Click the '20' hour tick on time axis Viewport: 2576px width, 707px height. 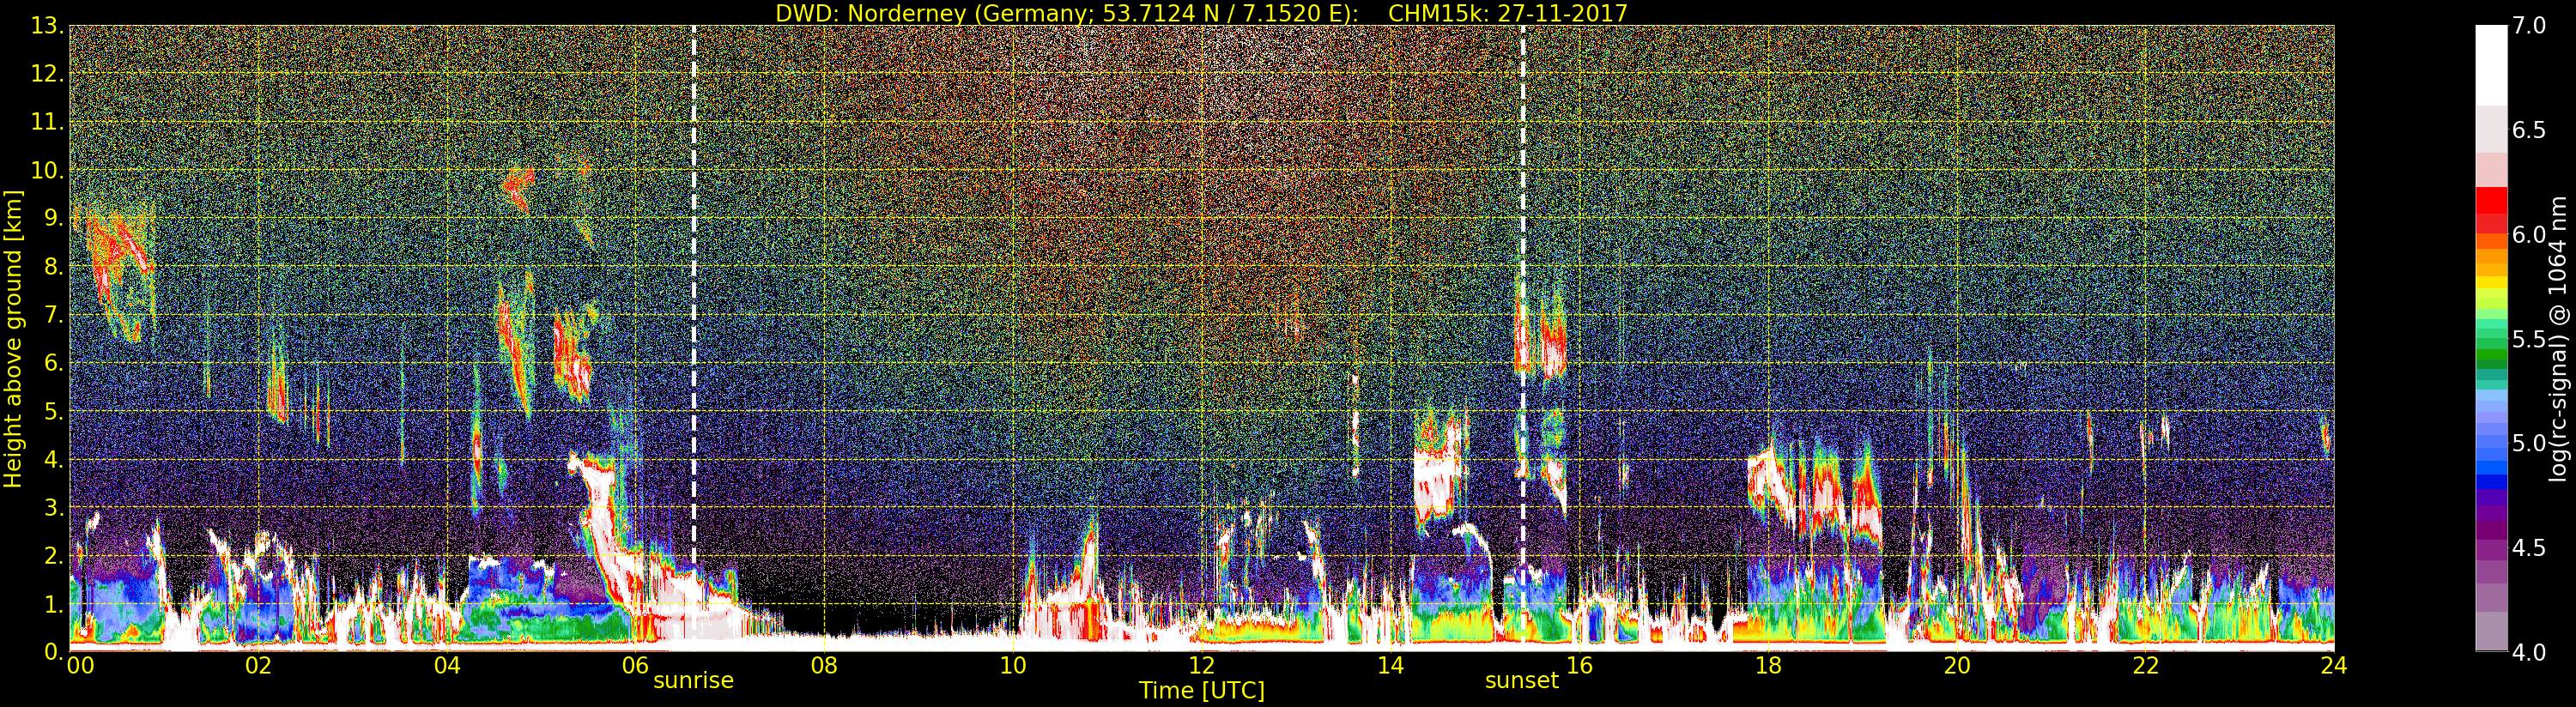click(1957, 666)
